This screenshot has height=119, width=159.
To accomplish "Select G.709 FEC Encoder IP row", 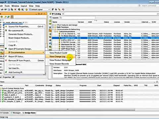I will [x=105, y=42].
